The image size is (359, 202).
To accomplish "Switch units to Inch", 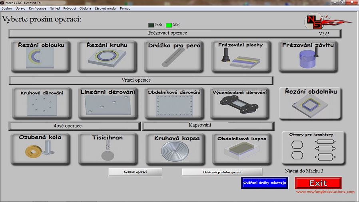I will click(x=151, y=25).
